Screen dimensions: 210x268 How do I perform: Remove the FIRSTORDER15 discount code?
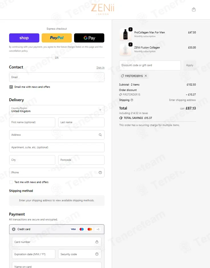pos(146,76)
